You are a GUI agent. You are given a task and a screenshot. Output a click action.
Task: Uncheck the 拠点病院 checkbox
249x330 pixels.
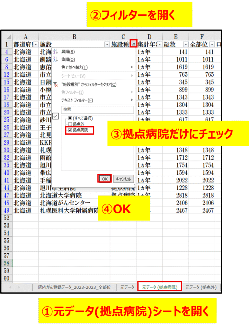pyautogui.click(x=70, y=130)
